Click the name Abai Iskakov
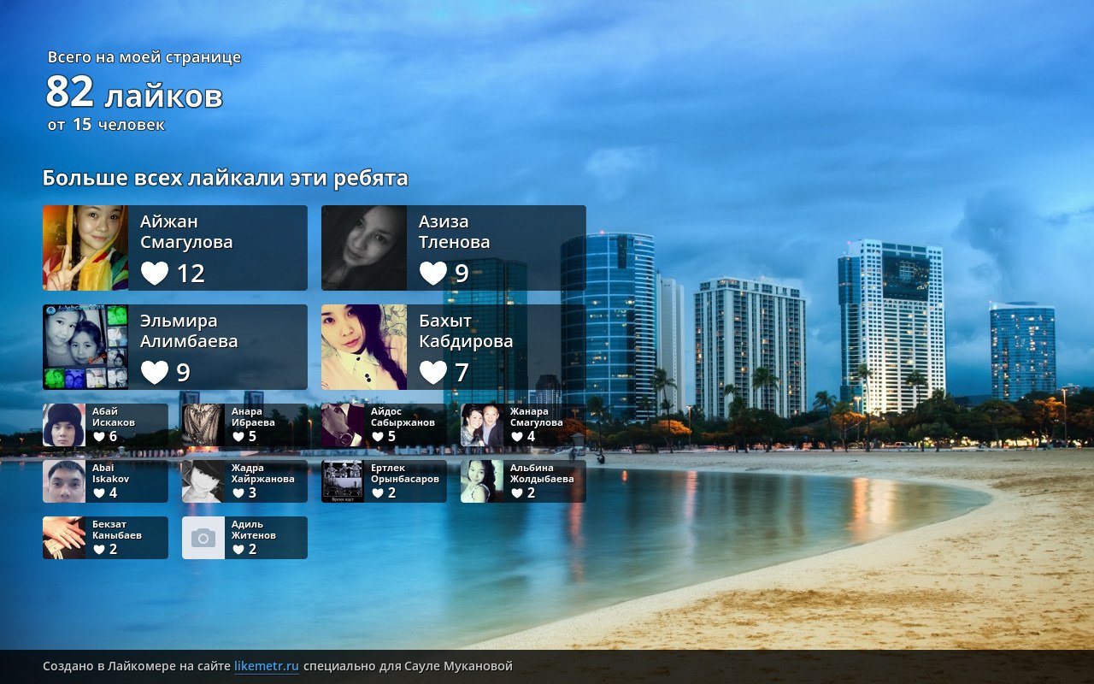The image size is (1094, 684). 111,473
